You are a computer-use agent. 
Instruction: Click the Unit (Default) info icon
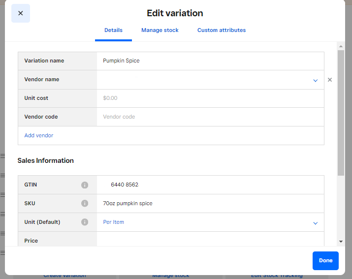[84, 222]
